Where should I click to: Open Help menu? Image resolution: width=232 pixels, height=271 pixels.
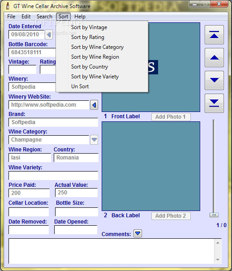coord(80,17)
